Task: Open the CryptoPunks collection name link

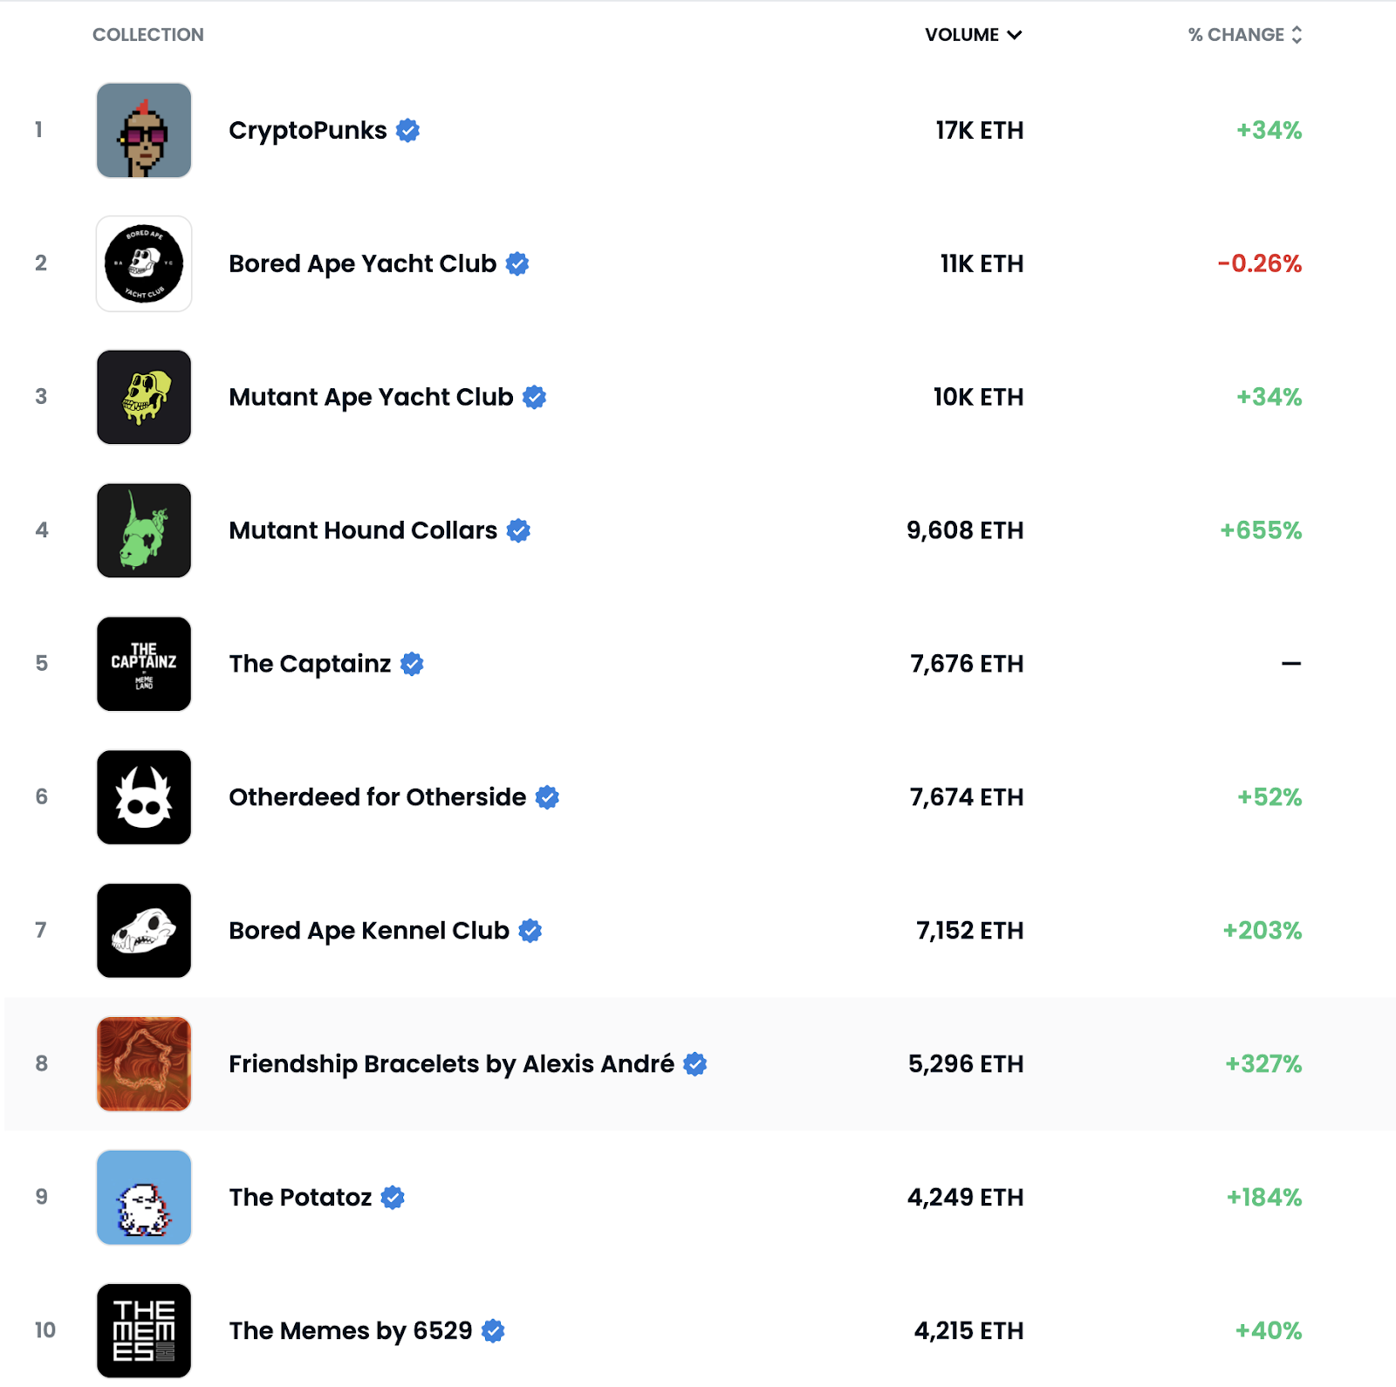Action: (307, 131)
